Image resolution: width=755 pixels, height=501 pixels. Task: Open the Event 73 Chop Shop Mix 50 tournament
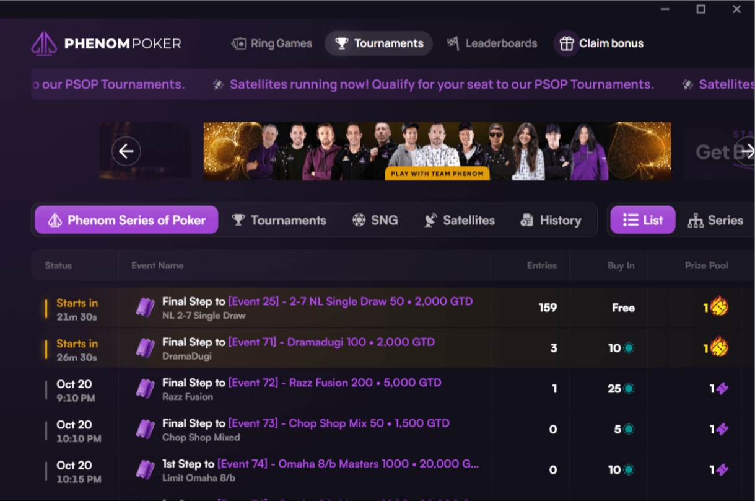point(393,429)
